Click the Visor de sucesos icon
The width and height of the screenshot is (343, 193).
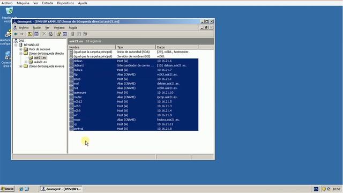(26, 49)
